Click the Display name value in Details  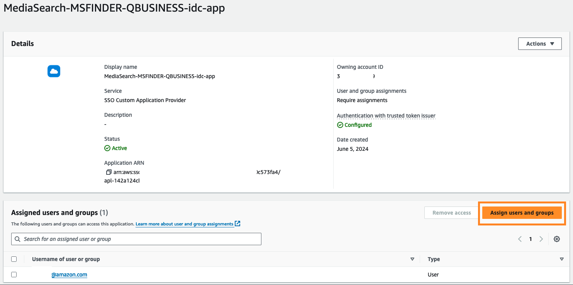(x=159, y=76)
